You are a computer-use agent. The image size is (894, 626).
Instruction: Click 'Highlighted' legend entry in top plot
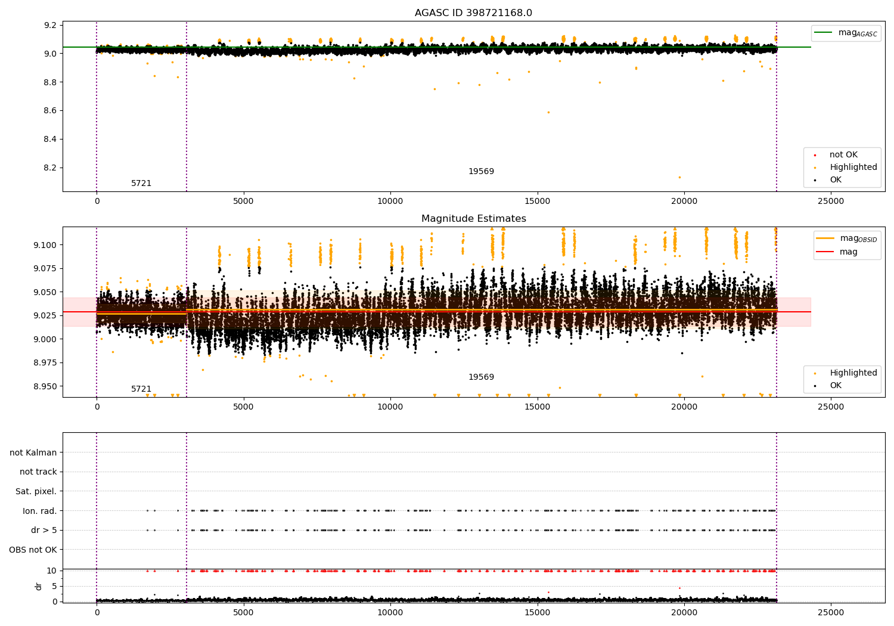853,168
